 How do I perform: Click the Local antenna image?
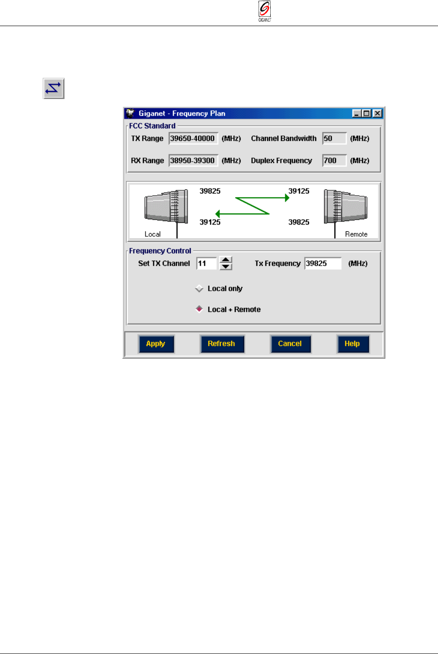[166, 207]
